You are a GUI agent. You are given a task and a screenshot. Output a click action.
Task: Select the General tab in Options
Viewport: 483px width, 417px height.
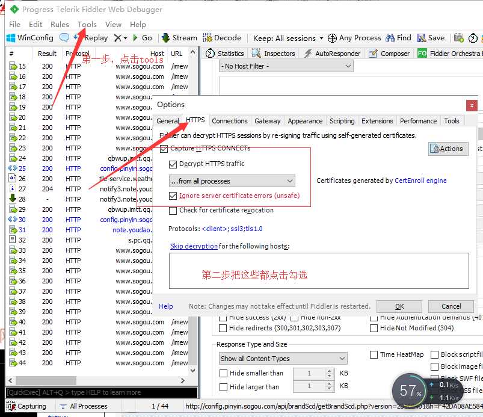tap(167, 121)
